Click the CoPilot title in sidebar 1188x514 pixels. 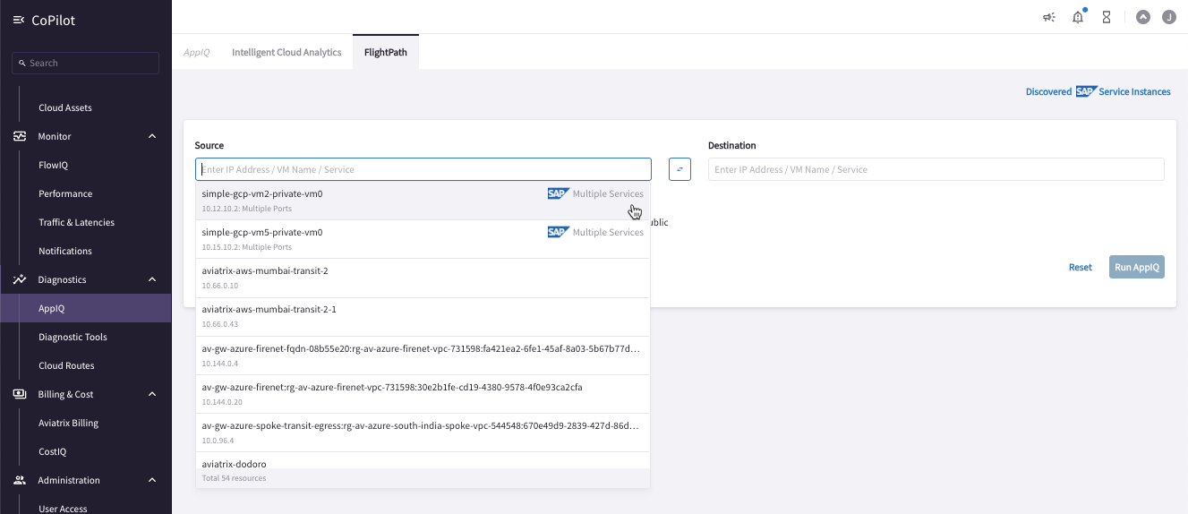point(54,21)
